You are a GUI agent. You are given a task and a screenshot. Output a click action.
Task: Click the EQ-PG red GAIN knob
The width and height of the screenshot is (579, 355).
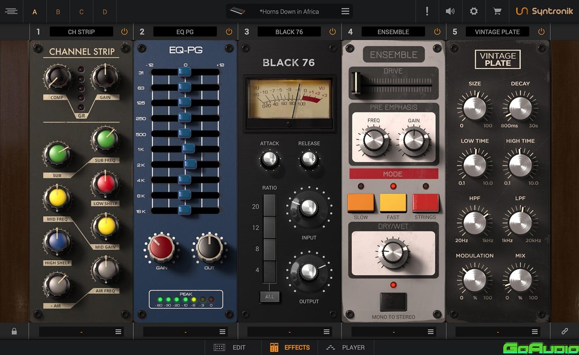tap(161, 247)
